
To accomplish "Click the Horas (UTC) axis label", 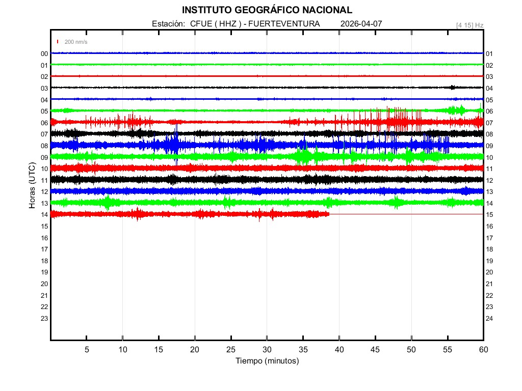I will click(x=32, y=185).
